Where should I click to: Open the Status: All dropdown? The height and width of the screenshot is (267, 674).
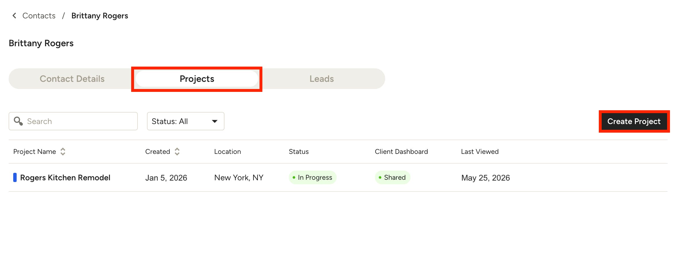click(x=185, y=121)
